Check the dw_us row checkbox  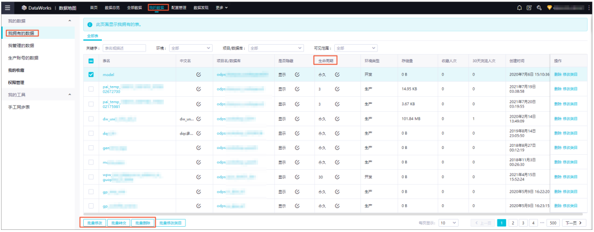(x=91, y=118)
